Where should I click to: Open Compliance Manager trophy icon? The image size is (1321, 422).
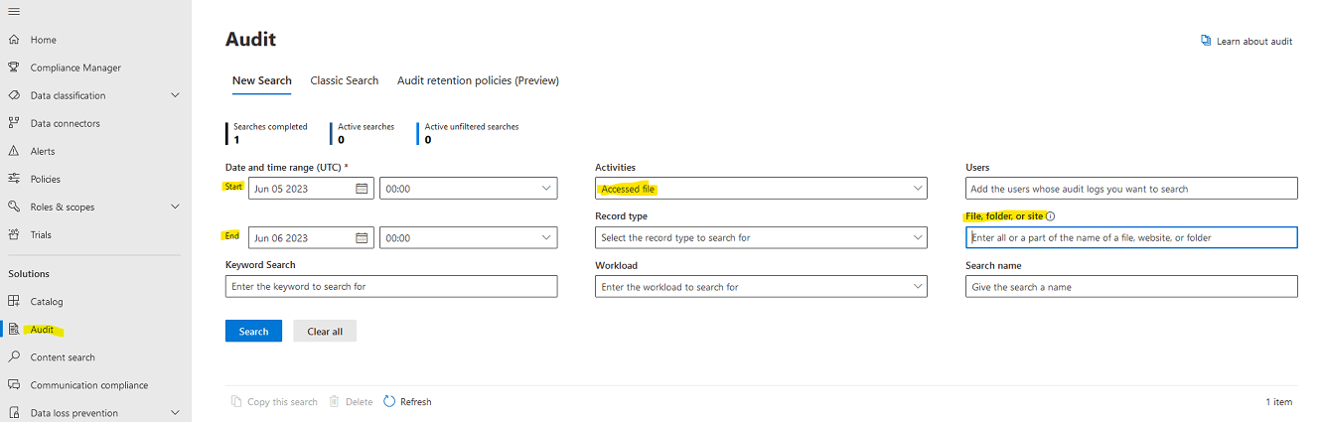click(14, 68)
